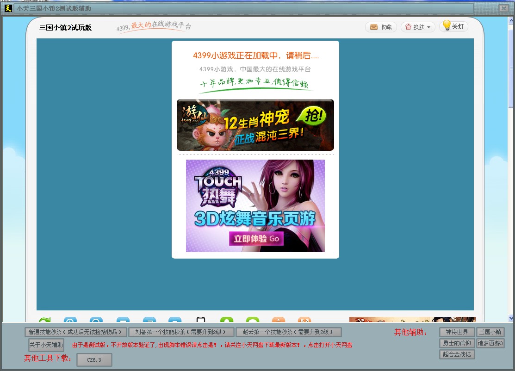Click the 4399小游戏正在加载中 loading text
The width and height of the screenshot is (515, 371).
pyautogui.click(x=256, y=56)
